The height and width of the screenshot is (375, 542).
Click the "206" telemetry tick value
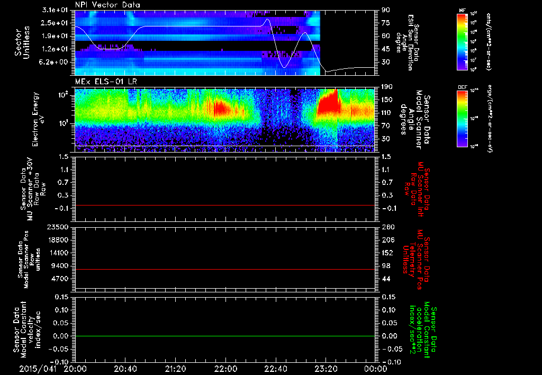388,240
